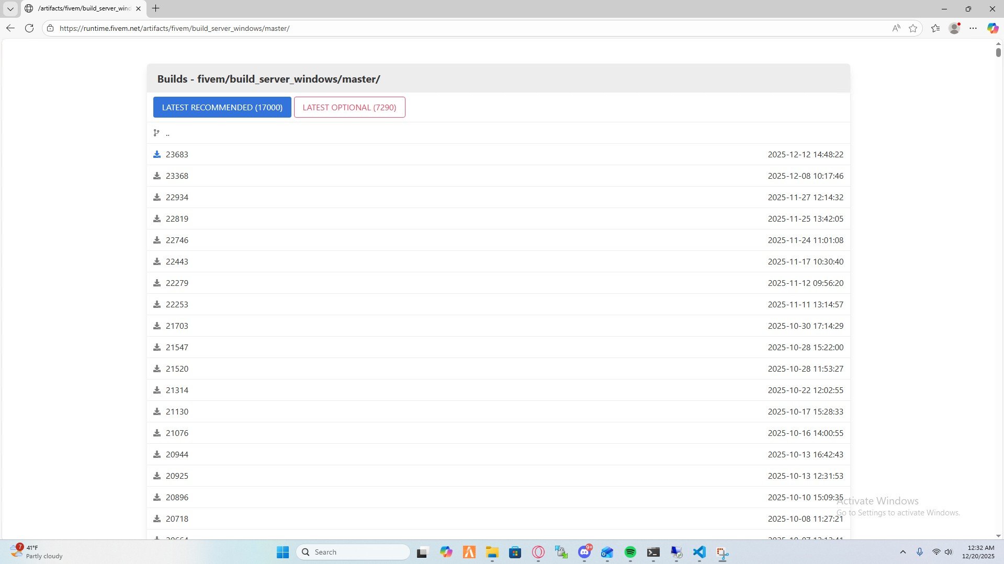Image resolution: width=1004 pixels, height=564 pixels.
Task: Click the branch icon of parent directory row
Action: click(156, 133)
